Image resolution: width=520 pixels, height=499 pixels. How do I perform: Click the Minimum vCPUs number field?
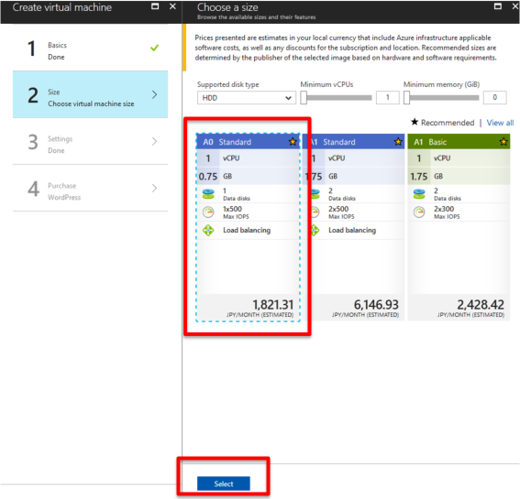pyautogui.click(x=387, y=98)
